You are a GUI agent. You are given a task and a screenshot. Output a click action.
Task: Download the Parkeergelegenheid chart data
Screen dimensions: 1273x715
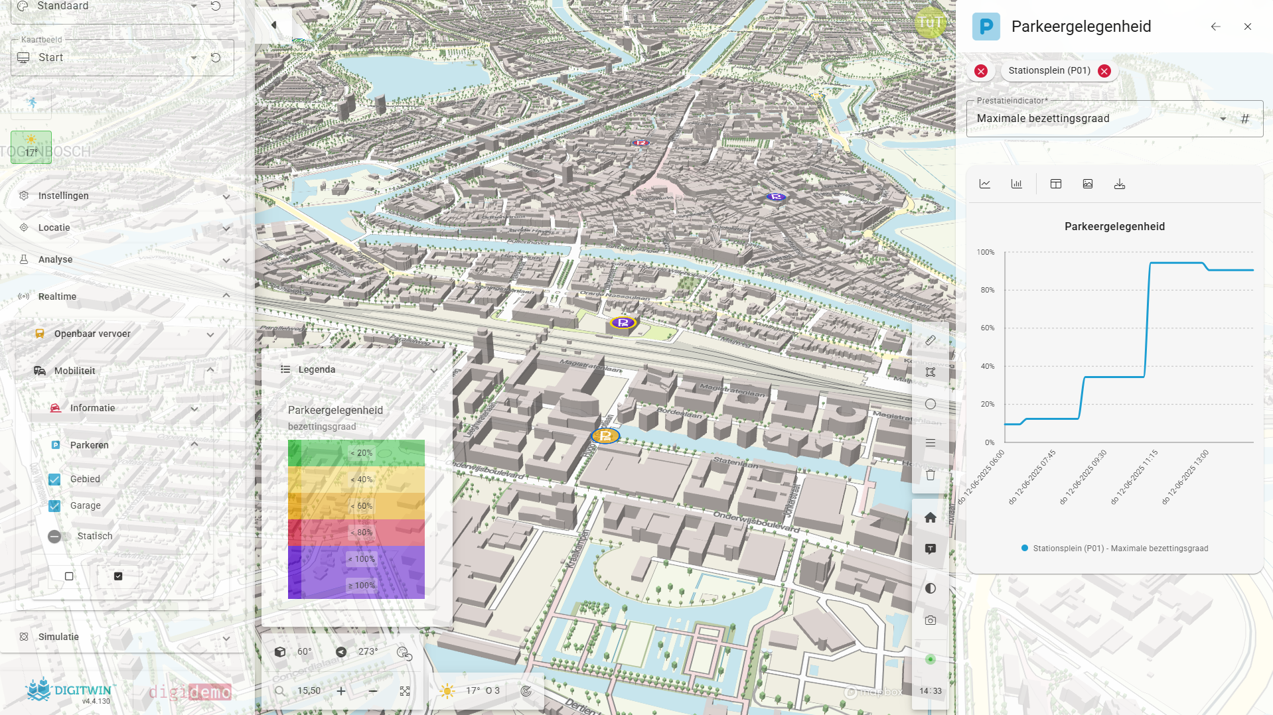pos(1120,184)
